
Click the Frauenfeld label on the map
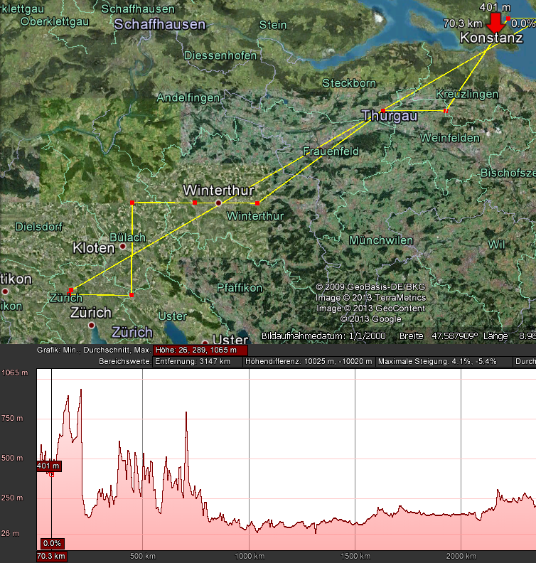pyautogui.click(x=331, y=151)
